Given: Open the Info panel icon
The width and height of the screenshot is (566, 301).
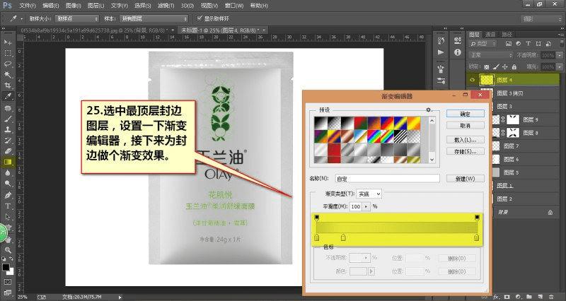Looking at the screenshot, I should coord(458,52).
